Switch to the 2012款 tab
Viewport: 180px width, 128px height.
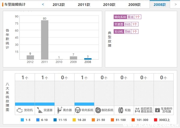click(58, 4)
